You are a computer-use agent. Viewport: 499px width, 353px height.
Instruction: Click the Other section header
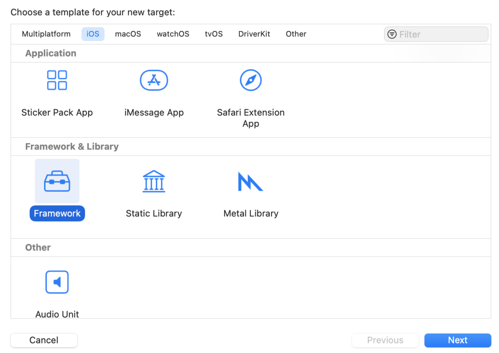38,247
